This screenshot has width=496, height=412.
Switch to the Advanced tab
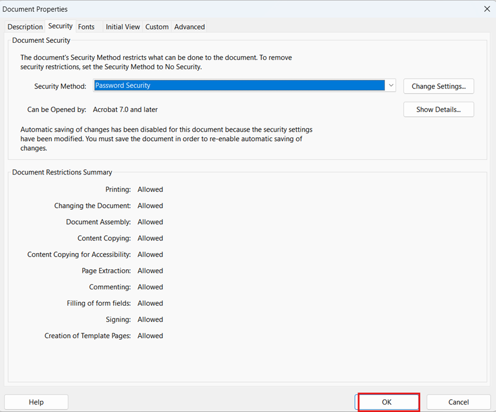click(190, 27)
